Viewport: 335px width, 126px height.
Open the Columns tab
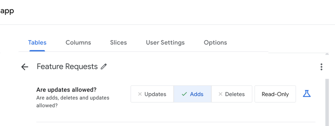(78, 42)
